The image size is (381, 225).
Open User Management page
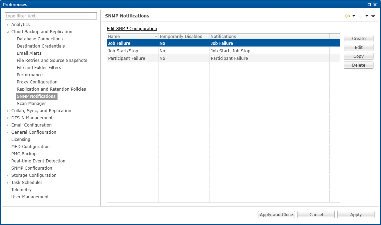click(x=30, y=197)
